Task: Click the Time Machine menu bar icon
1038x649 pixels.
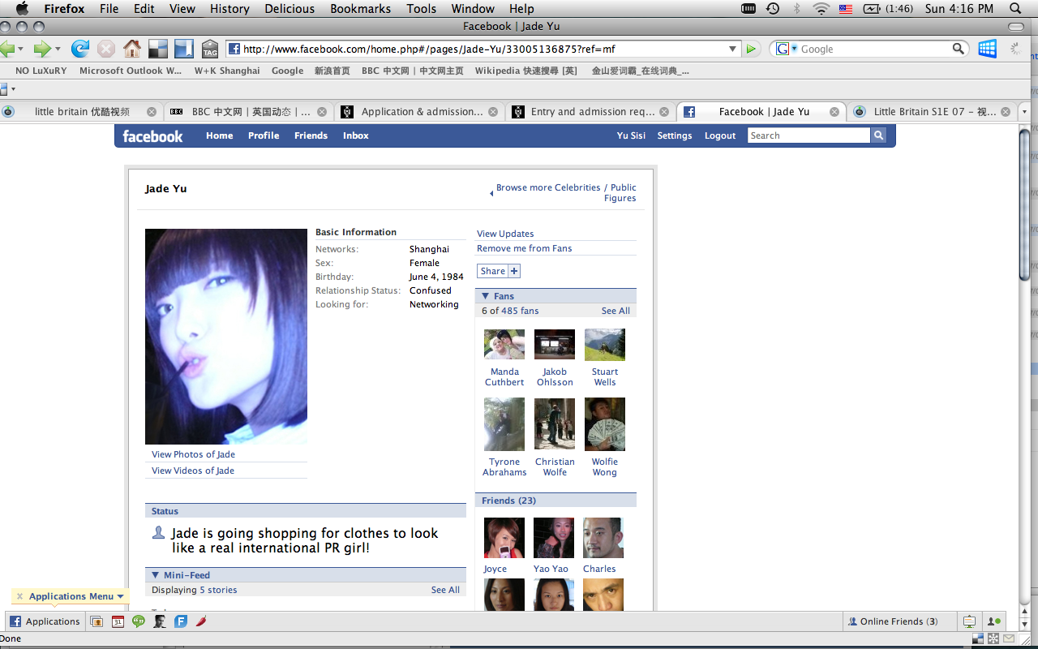Action: pyautogui.click(x=773, y=9)
